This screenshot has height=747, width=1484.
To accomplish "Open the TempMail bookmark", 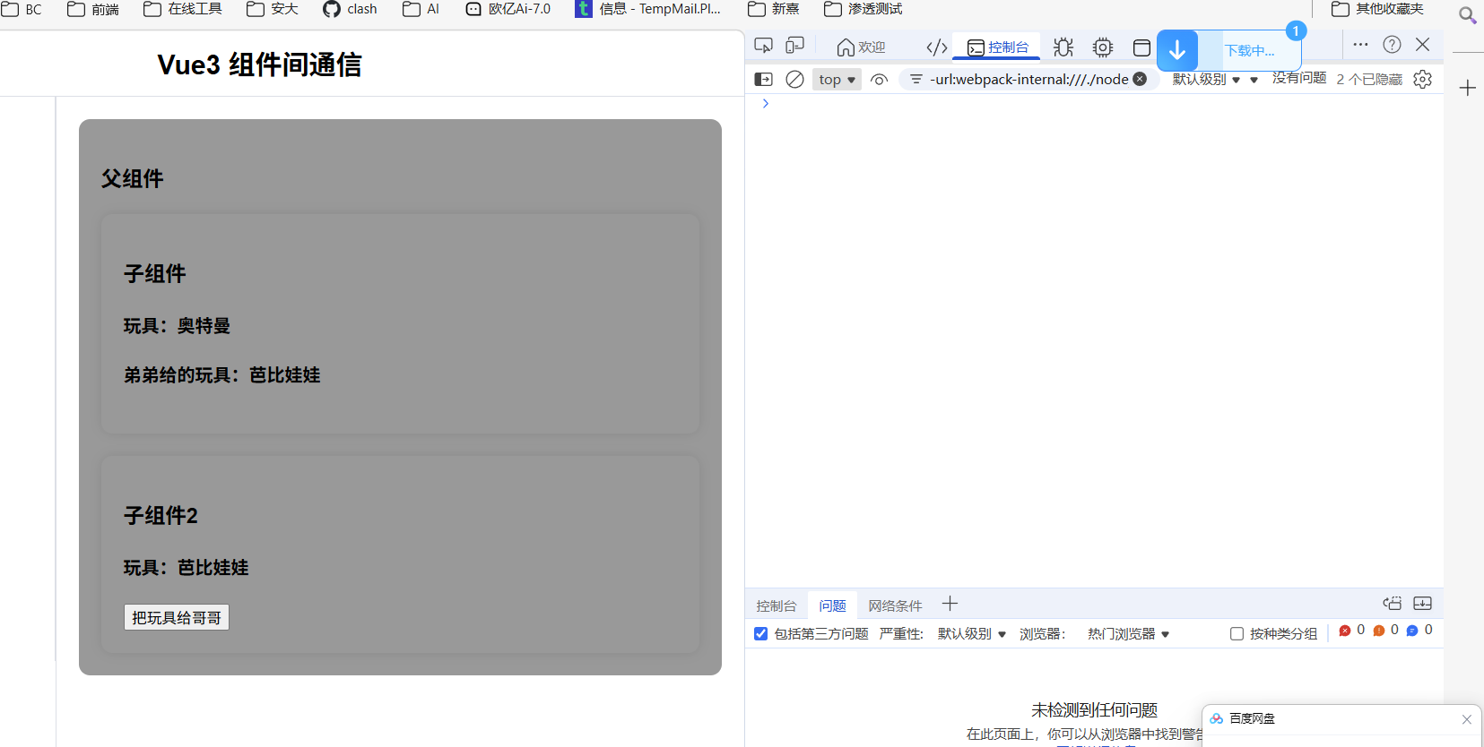I will (648, 9).
